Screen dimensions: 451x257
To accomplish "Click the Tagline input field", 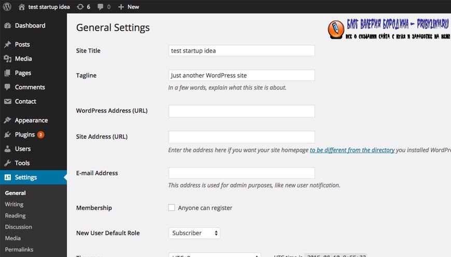I will pos(242,75).
